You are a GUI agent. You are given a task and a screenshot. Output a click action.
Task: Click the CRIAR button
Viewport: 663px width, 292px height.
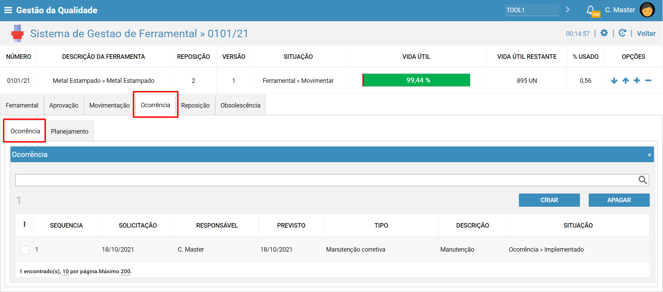click(x=549, y=200)
